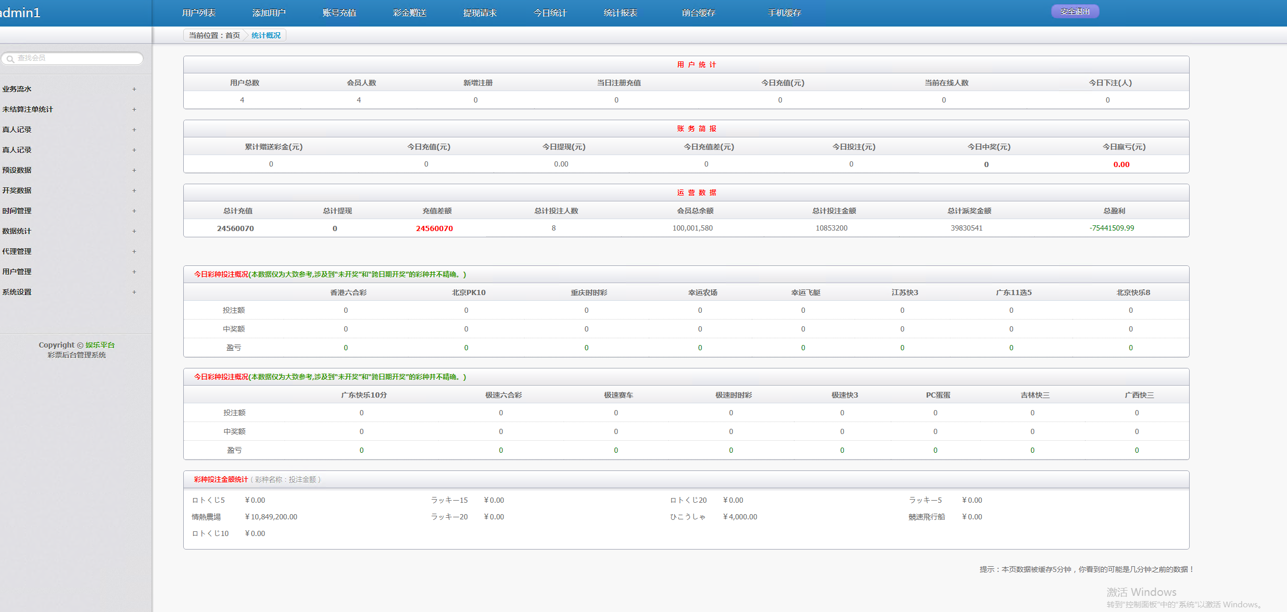Open the 用户列表 top menu
This screenshot has width=1287, height=612.
tap(198, 13)
